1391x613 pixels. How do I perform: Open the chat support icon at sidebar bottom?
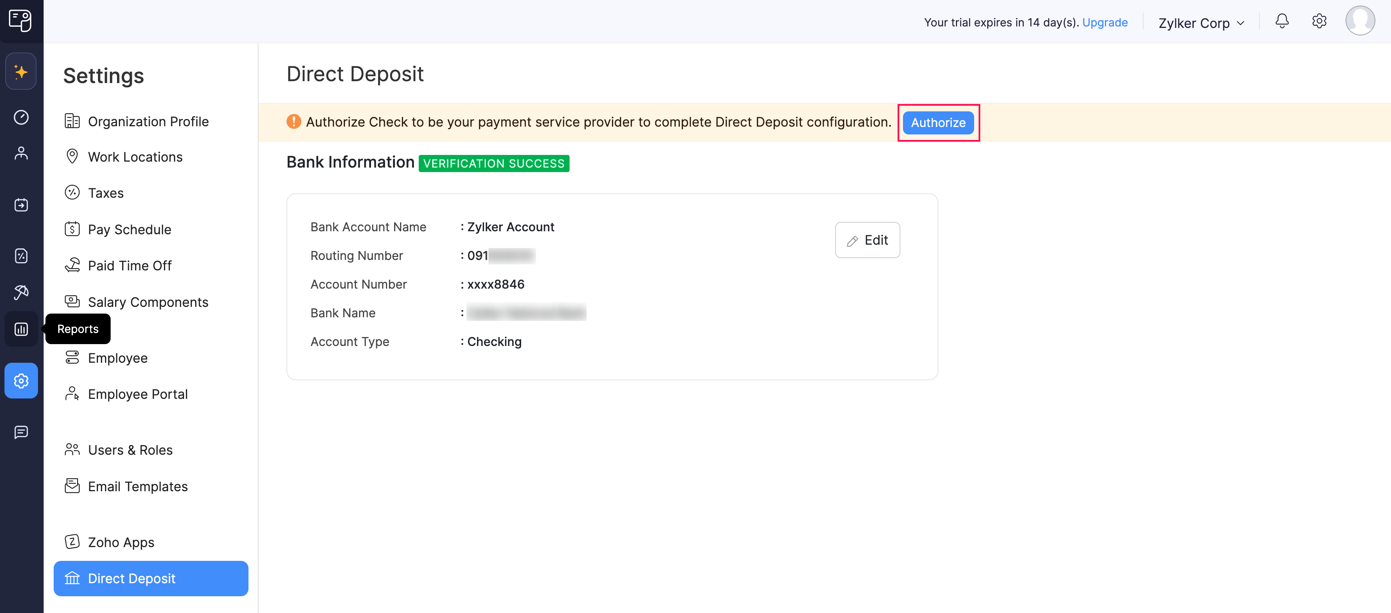(21, 432)
